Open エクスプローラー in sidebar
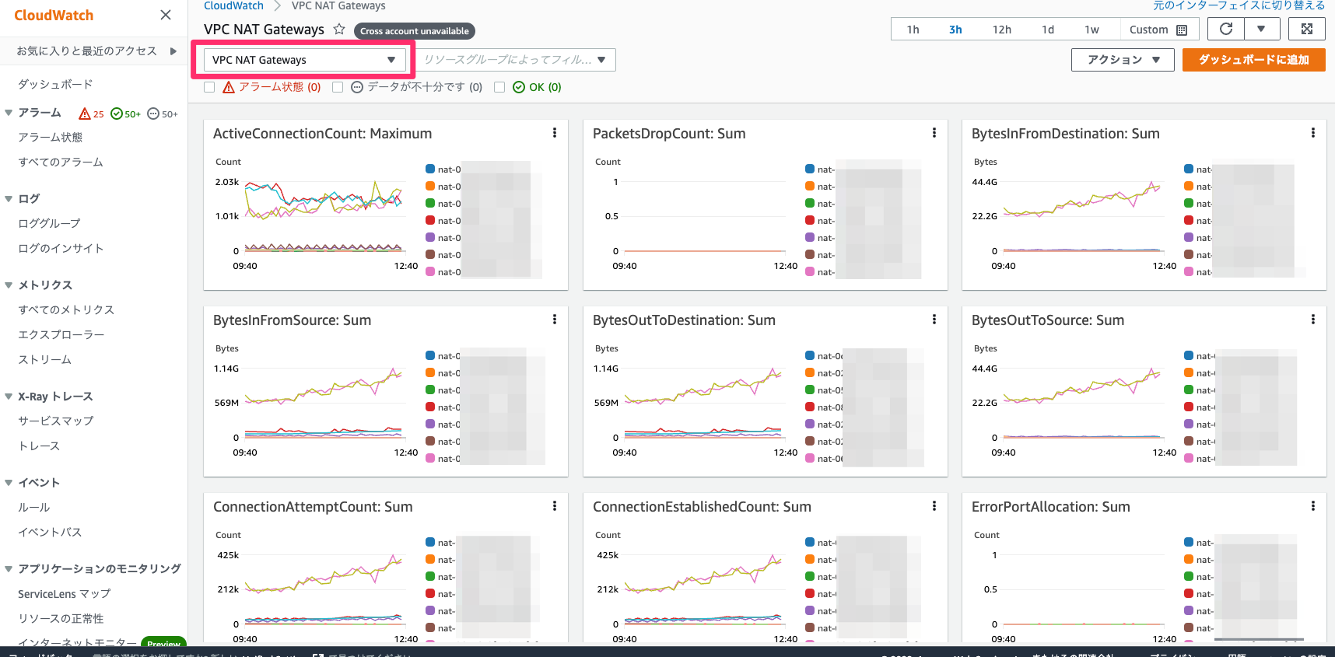The width and height of the screenshot is (1335, 657). click(x=61, y=334)
